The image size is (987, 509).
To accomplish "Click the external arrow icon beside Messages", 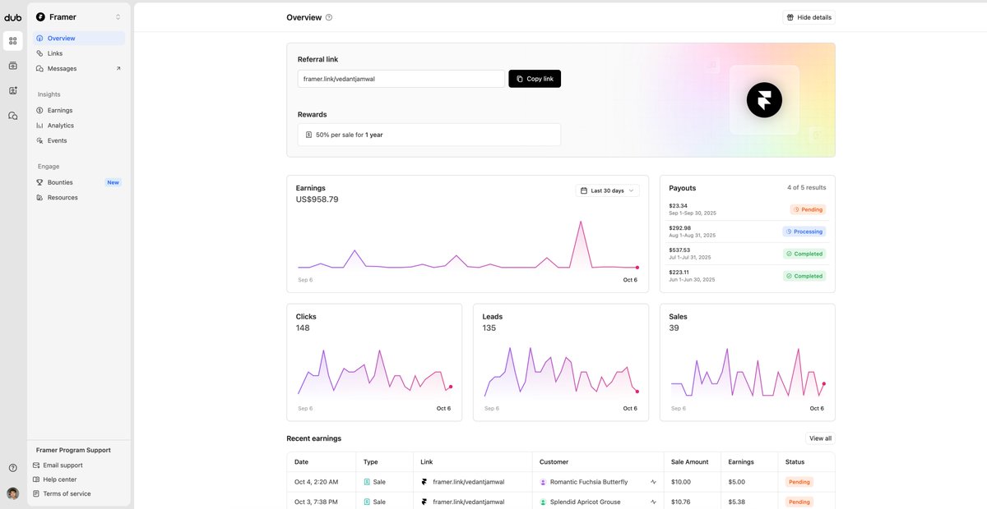I will tap(118, 69).
